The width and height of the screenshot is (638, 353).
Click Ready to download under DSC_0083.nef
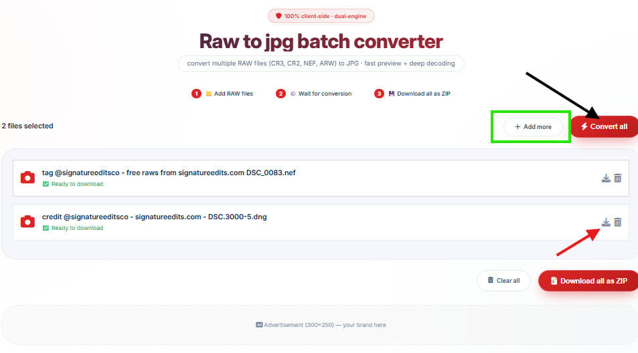(x=77, y=184)
